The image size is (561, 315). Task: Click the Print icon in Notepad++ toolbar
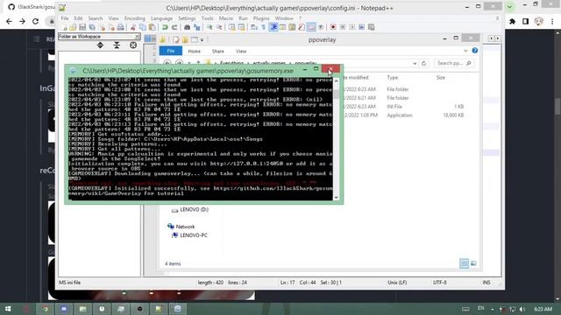pos(121,27)
